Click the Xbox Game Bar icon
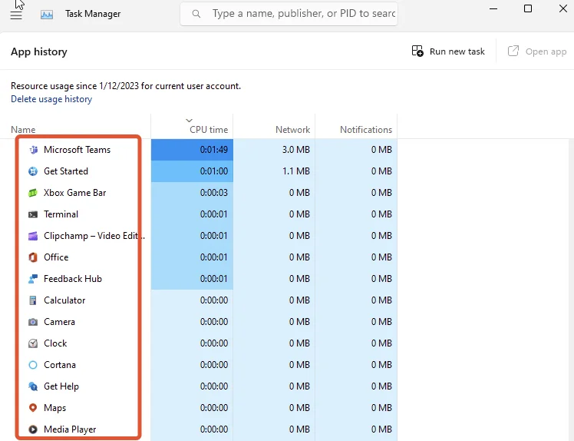574x441 pixels. tap(33, 193)
